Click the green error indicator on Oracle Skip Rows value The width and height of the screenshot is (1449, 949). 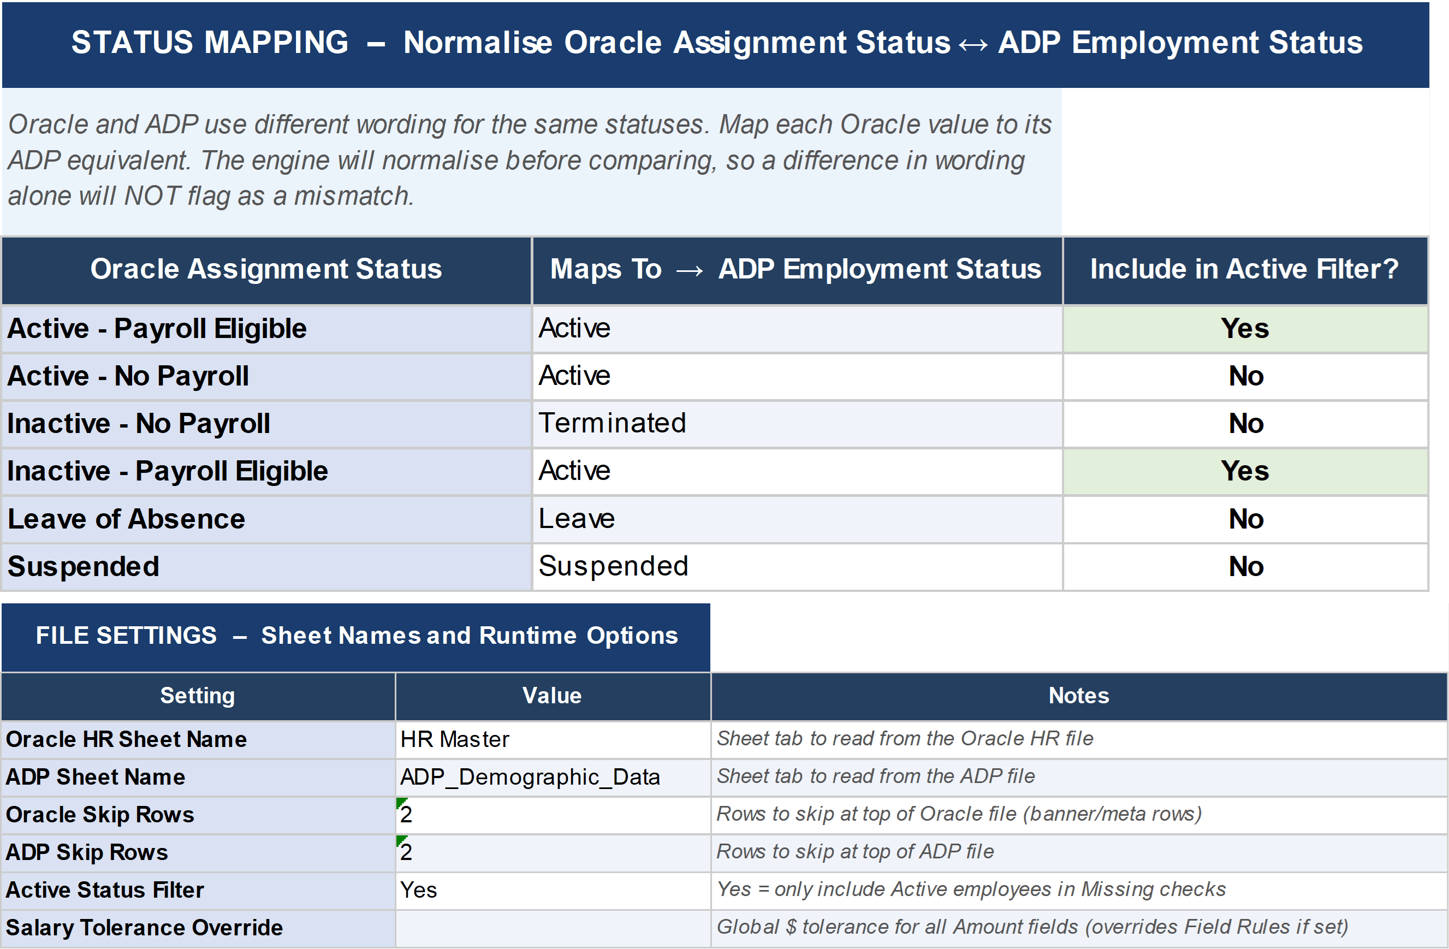coord(400,802)
